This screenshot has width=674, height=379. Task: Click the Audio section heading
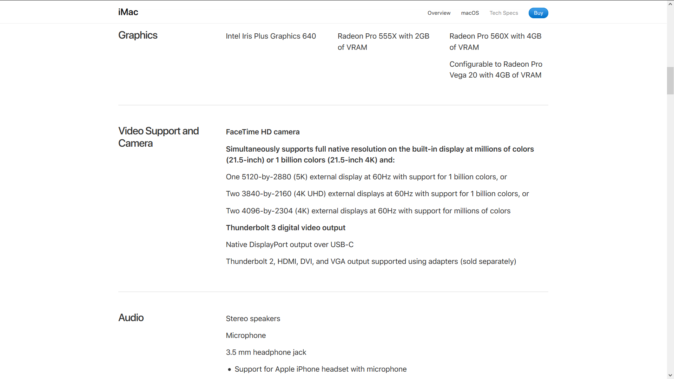131,318
